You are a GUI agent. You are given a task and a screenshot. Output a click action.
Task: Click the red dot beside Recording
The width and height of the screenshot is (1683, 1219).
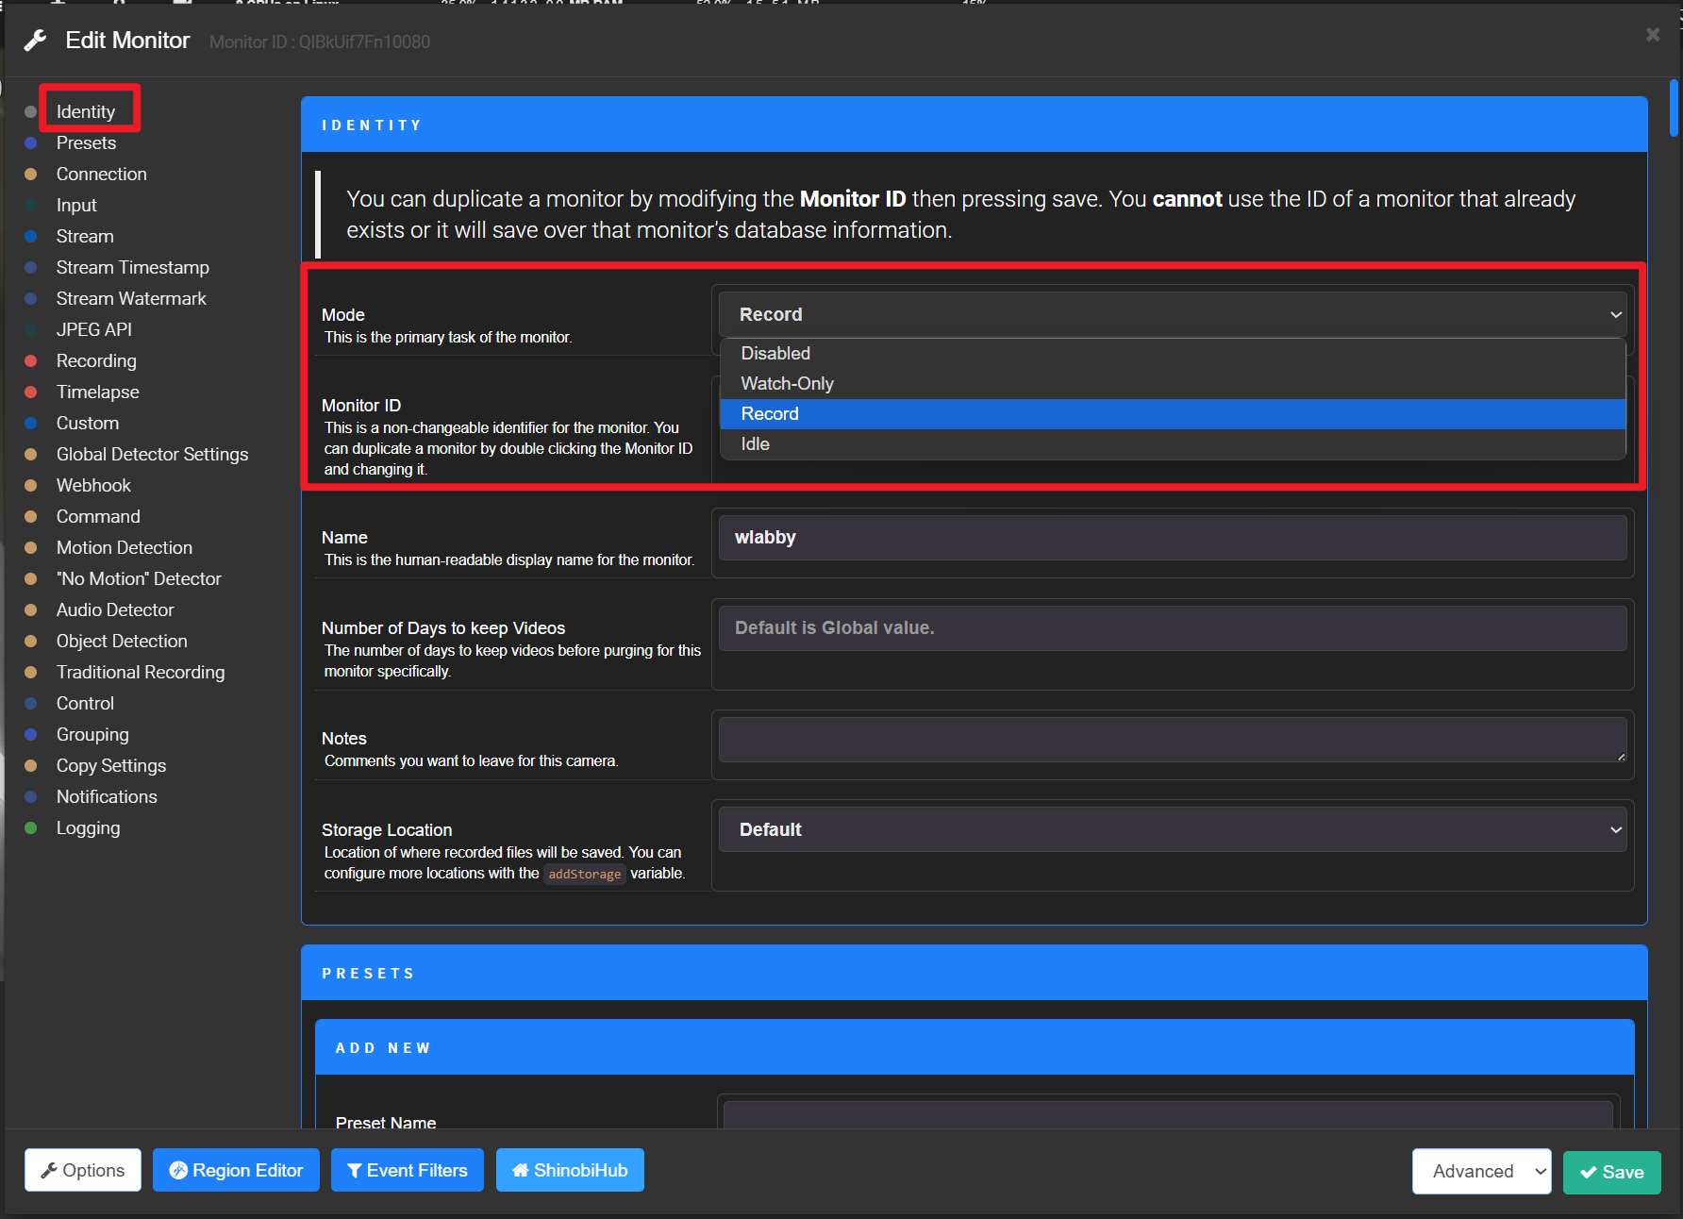(31, 360)
